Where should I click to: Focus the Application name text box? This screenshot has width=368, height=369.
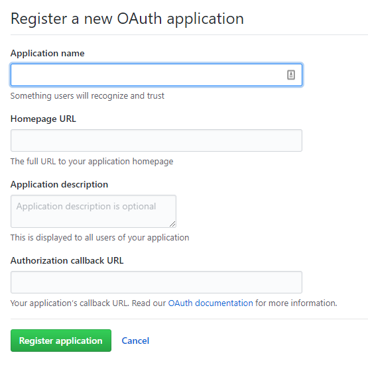point(156,75)
